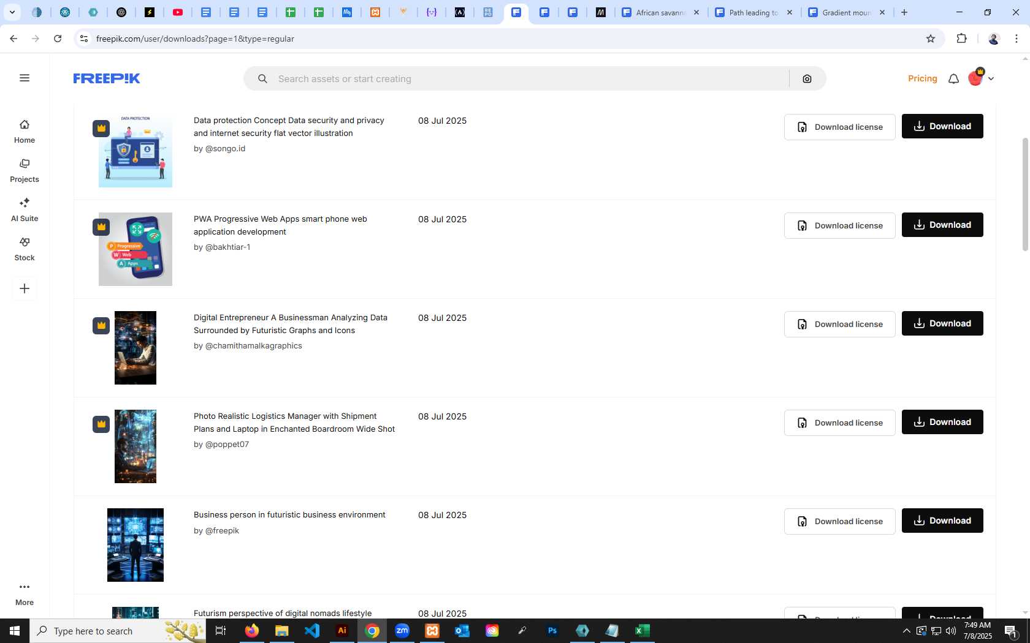The width and height of the screenshot is (1030, 643).
Task: Download the Business person futuristic image
Action: pyautogui.click(x=942, y=521)
